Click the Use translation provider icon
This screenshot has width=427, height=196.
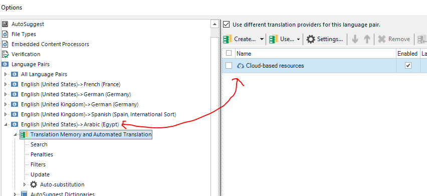point(274,39)
